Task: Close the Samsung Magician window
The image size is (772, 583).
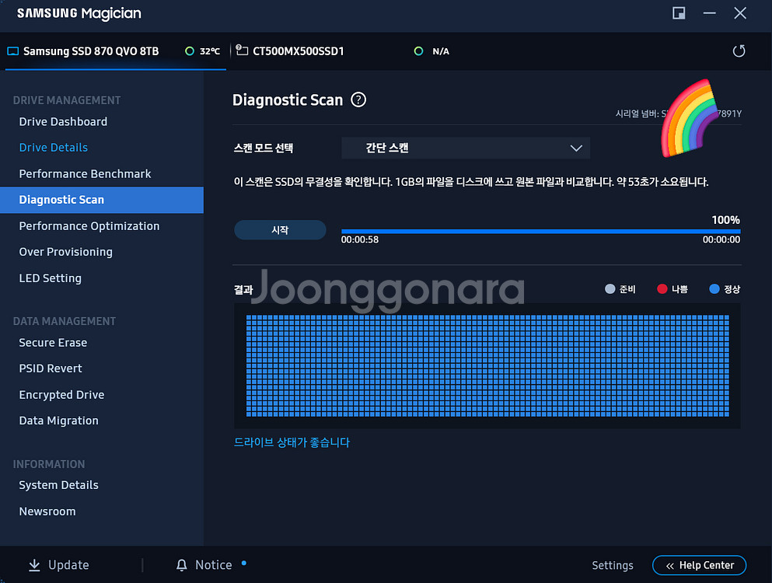Action: click(x=740, y=13)
